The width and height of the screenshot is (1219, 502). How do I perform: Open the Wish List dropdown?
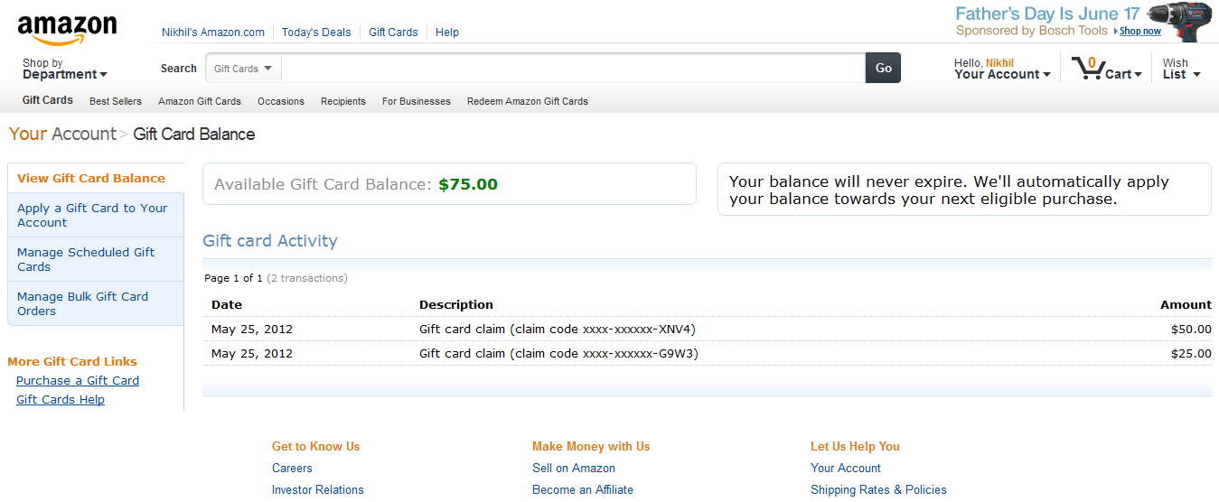(1181, 69)
